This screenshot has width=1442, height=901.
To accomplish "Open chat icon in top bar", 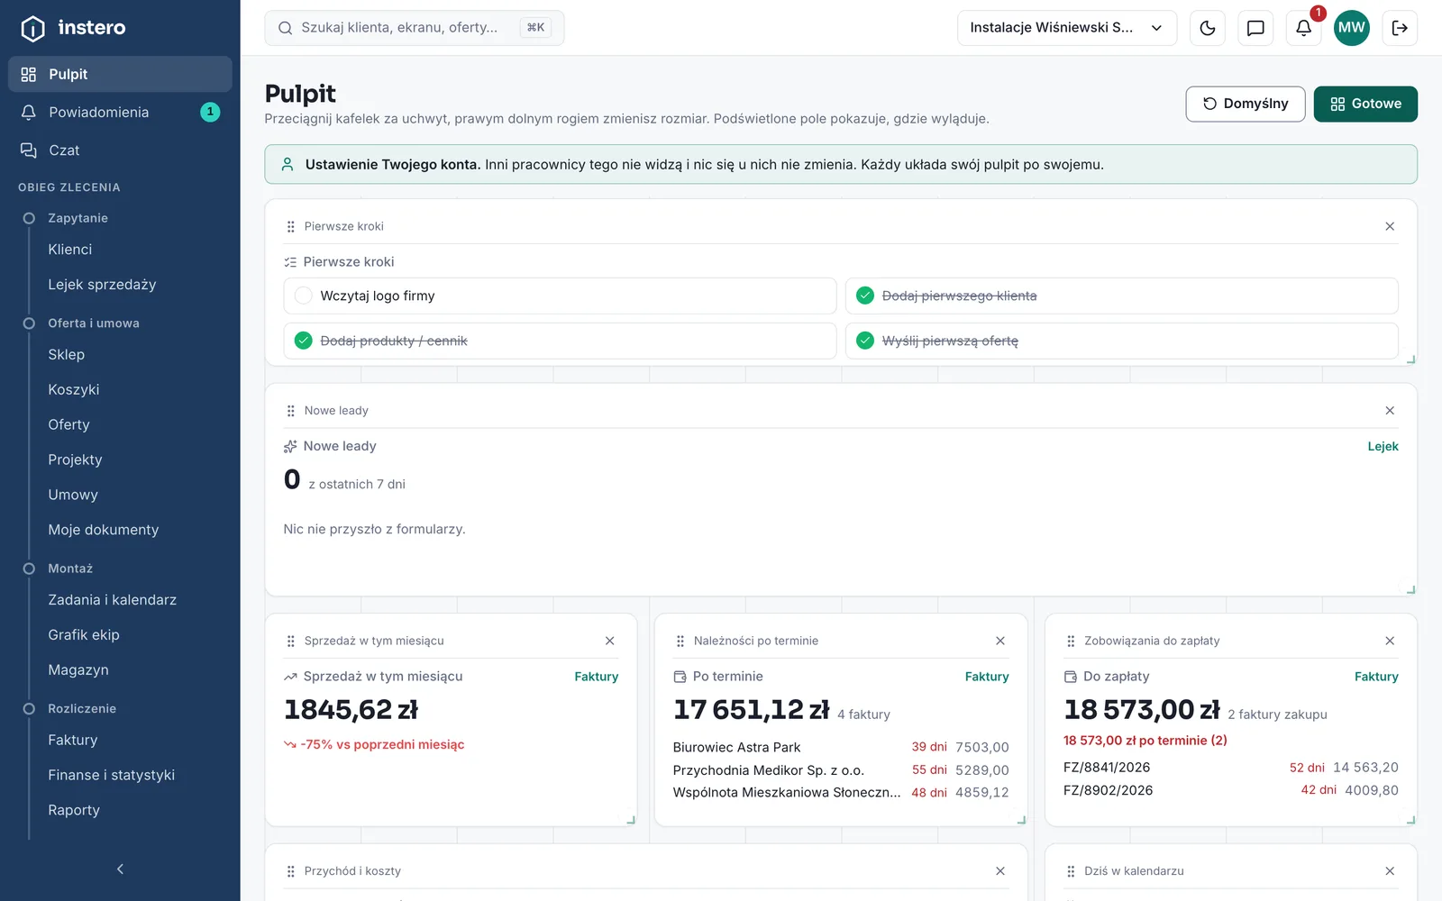I will click(1255, 28).
